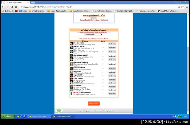Screen dimensions: 190x125
Task: Click the Blessing of Goddess item icon
Action: pos(72,64)
